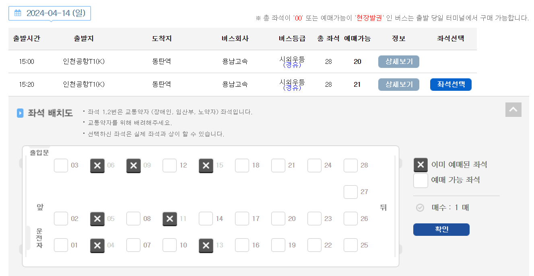
Task: Click the 예매가능 column header
Action: coord(357,39)
